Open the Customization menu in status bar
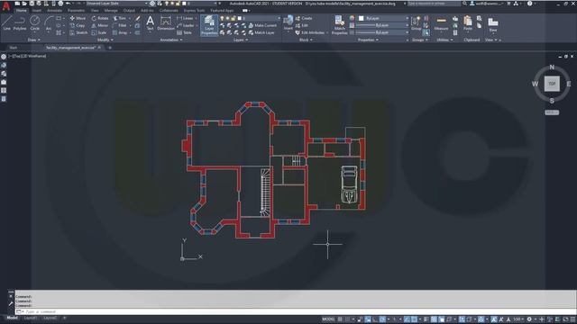 572,319
